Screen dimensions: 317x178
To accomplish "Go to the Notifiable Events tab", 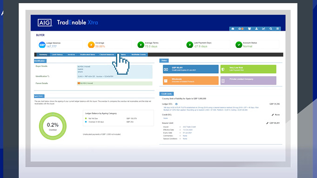I will [x=139, y=54].
